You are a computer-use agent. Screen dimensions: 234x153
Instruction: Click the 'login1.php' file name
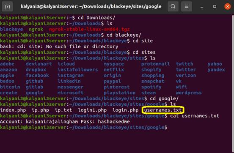92,110
